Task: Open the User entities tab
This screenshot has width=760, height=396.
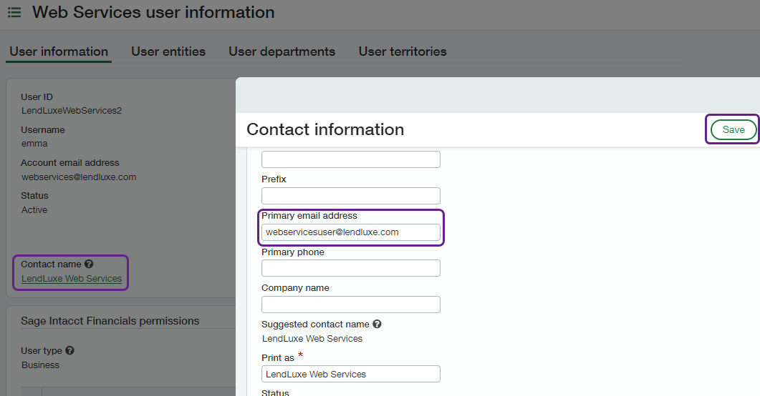Action: (168, 51)
